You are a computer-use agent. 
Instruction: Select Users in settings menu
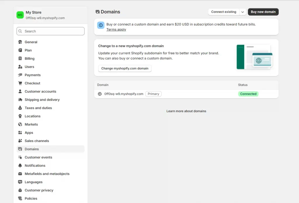[51, 67]
